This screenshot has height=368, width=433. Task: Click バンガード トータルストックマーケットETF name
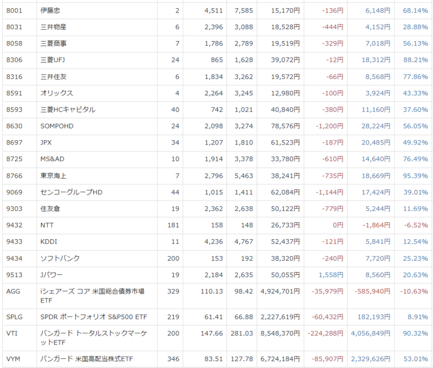[94, 338]
